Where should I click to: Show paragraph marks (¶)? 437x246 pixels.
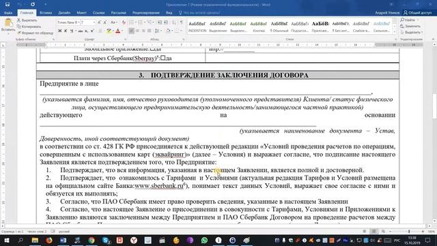click(x=182, y=23)
